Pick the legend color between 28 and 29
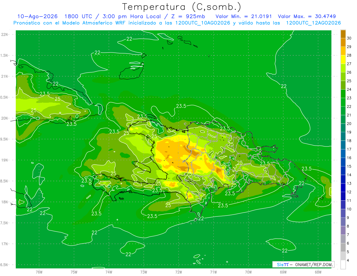The height and width of the screenshot is (276, 357). pos(343,51)
